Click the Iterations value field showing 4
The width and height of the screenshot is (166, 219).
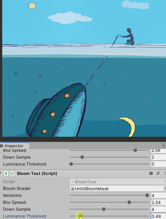[x=159, y=195]
